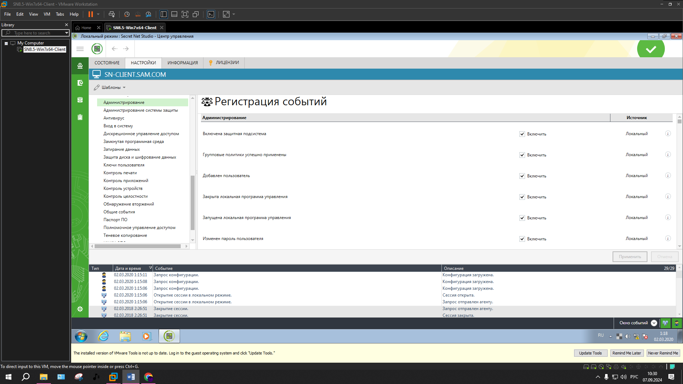Suspend the VM with pause button
This screenshot has width=683, height=384.
point(91,14)
